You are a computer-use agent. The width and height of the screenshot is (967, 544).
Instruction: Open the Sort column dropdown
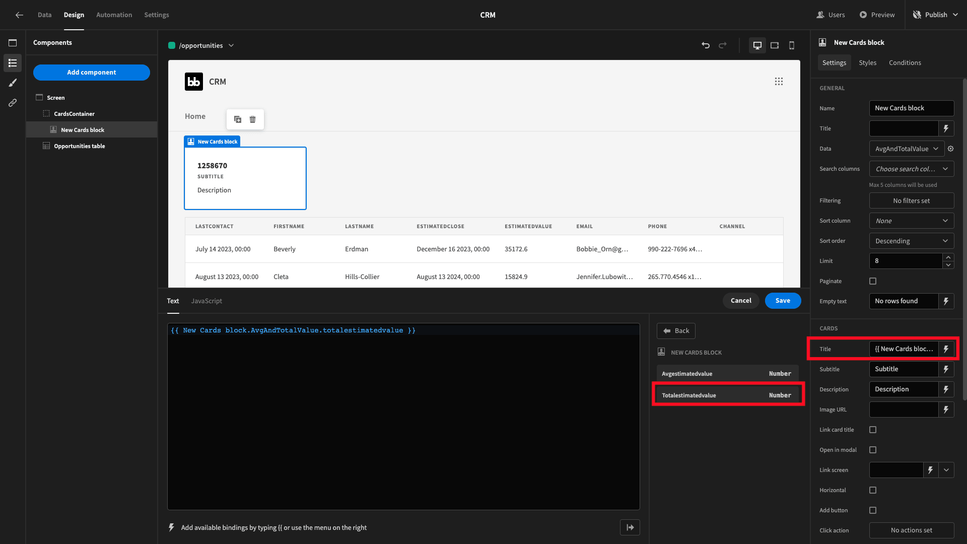point(912,221)
